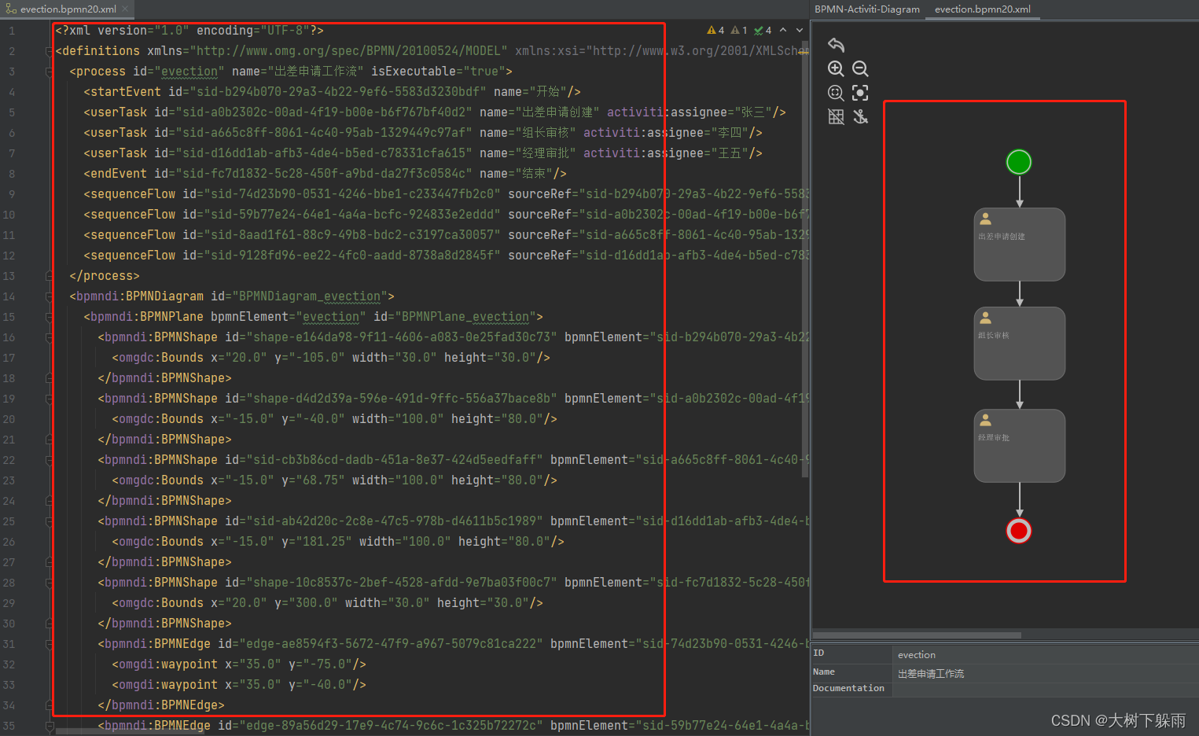This screenshot has width=1199, height=736.
Task: Click assignee value 李四 on line 6
Action: point(729,133)
